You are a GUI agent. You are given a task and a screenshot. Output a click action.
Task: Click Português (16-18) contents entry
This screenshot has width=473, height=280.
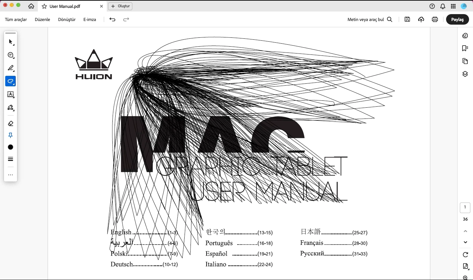point(239,243)
